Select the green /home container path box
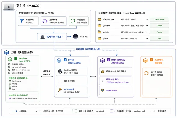 159,26
